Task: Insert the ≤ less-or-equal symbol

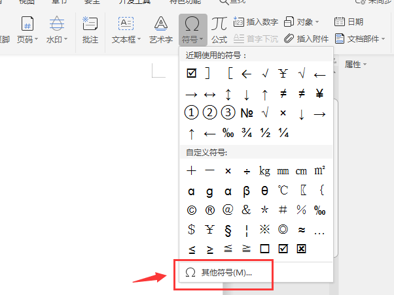Action: 192,249
